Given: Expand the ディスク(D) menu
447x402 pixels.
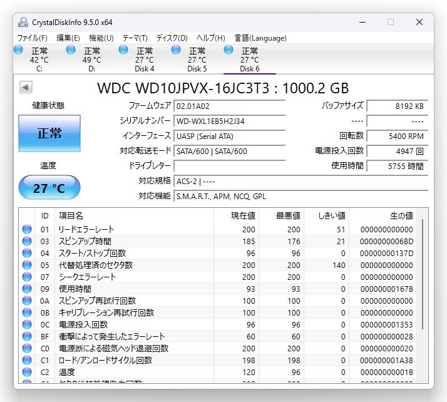Looking at the screenshot, I should coord(172,38).
